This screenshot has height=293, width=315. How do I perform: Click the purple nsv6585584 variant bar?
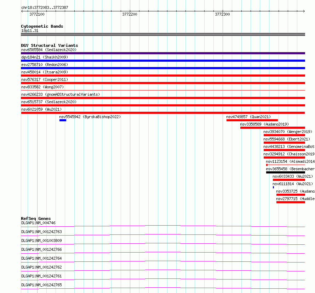click(x=163, y=53)
